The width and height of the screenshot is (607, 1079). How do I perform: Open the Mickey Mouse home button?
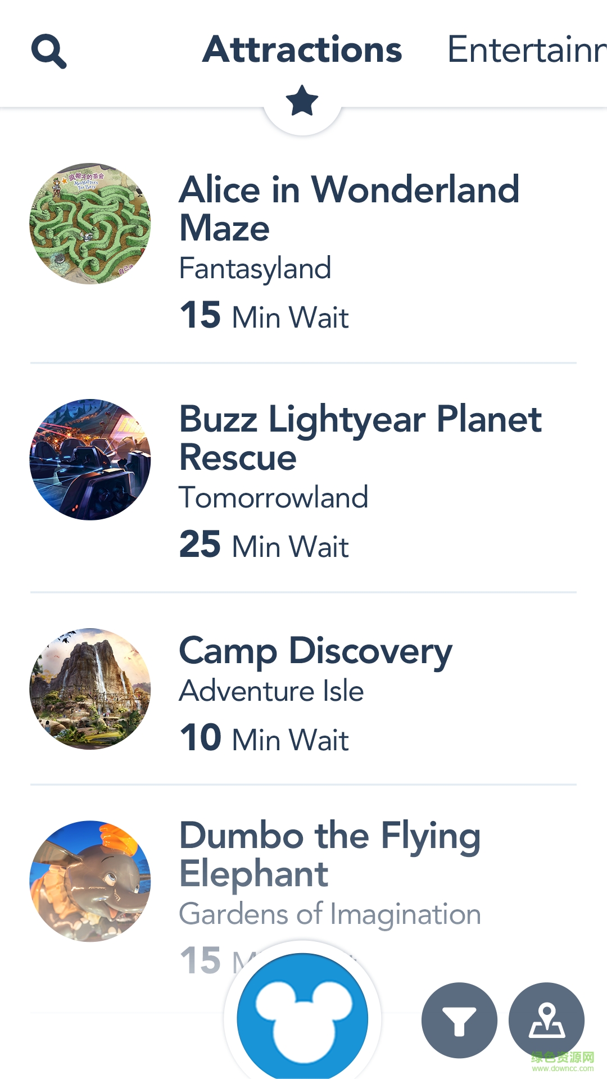[x=302, y=1017]
